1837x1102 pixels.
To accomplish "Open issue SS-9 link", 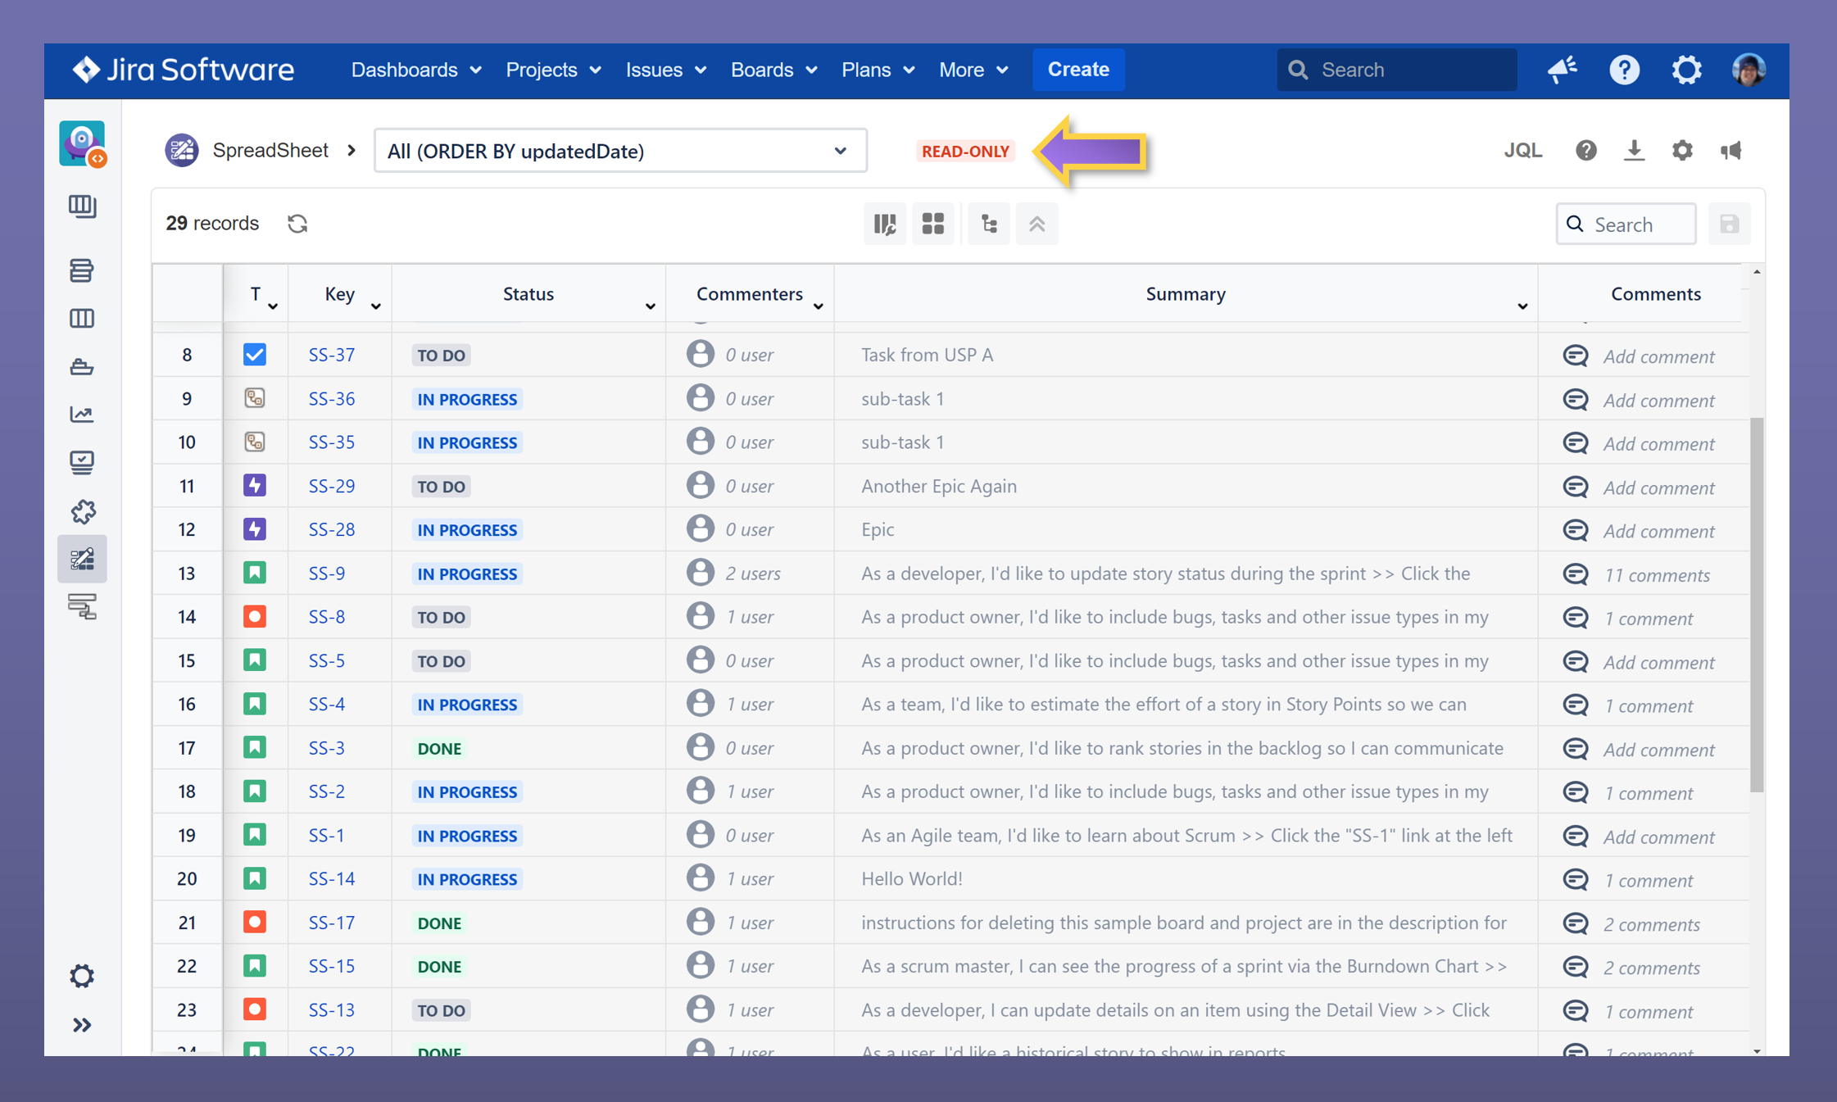I will point(325,573).
